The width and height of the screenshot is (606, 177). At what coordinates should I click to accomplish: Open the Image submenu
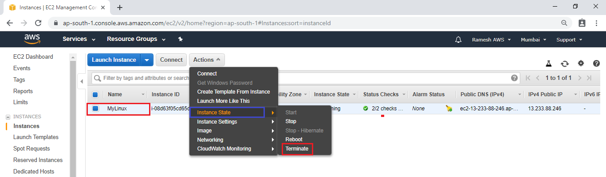233,131
